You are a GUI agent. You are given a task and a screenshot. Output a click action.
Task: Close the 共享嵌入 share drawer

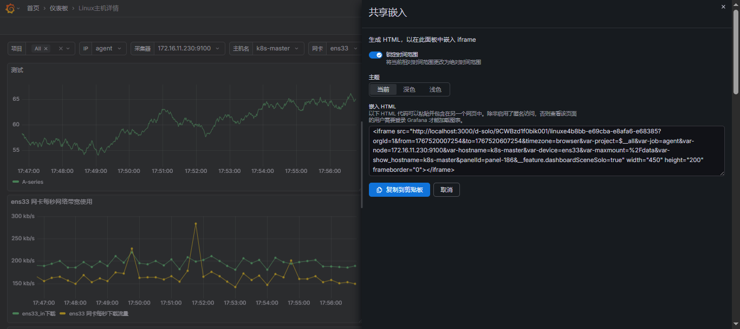coord(723,7)
